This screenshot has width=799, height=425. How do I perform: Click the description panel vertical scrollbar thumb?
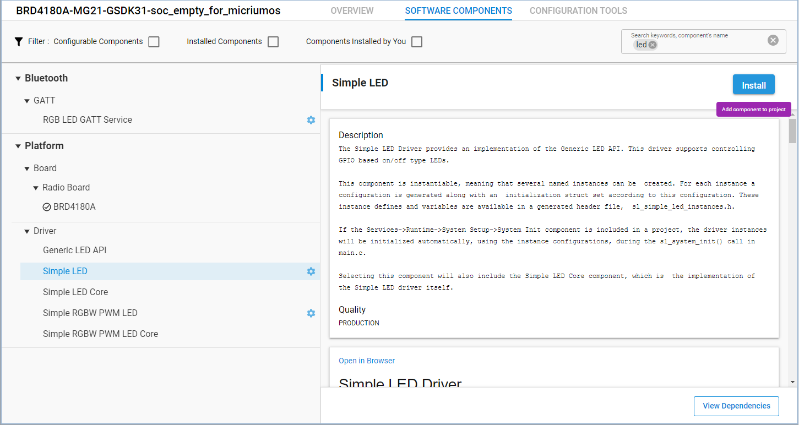pyautogui.click(x=792, y=131)
